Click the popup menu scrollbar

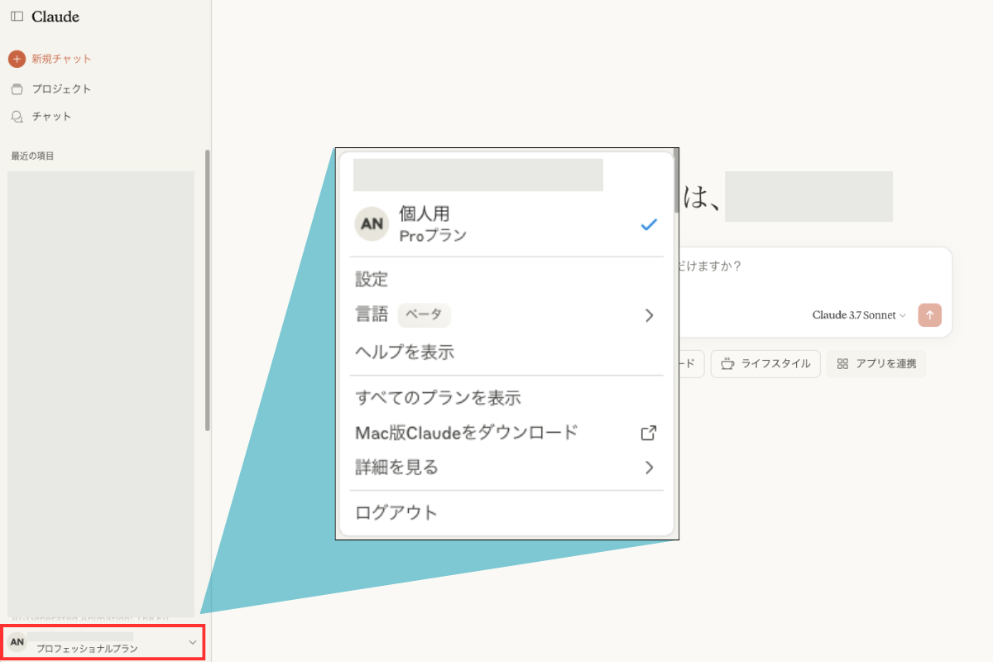pyautogui.click(x=676, y=181)
